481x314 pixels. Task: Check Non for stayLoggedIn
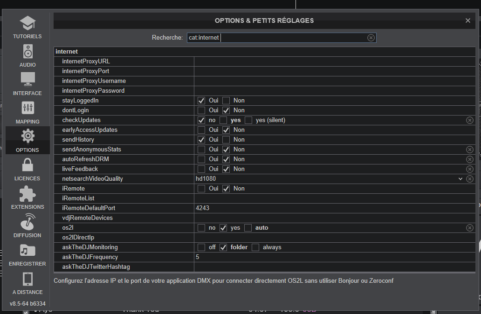click(226, 101)
